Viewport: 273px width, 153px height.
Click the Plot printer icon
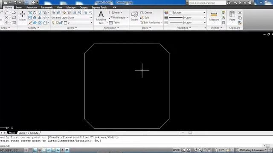point(33,3)
